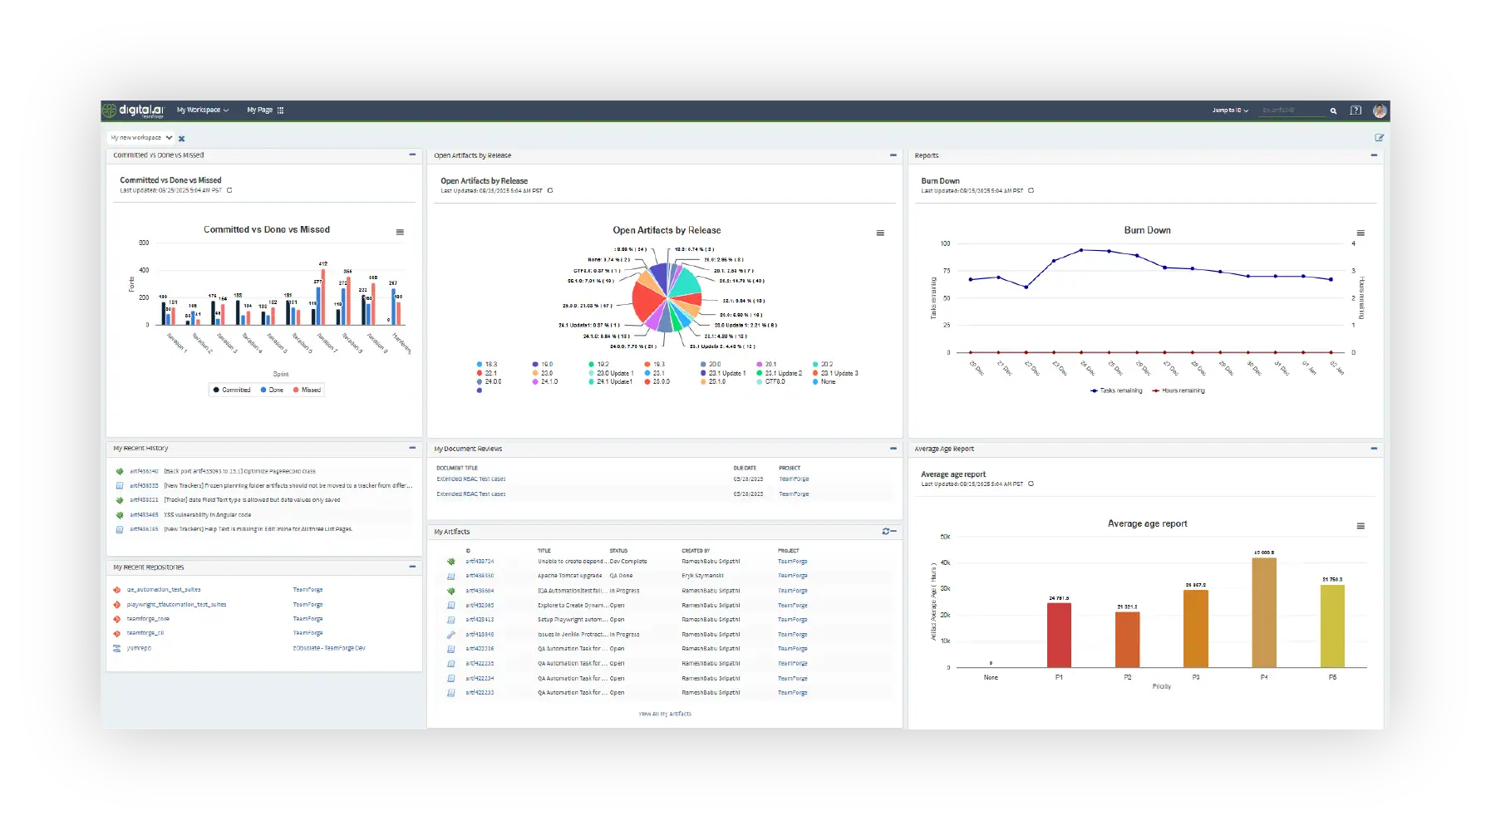Open Committed vs Done chart hamburger menu

(x=400, y=233)
